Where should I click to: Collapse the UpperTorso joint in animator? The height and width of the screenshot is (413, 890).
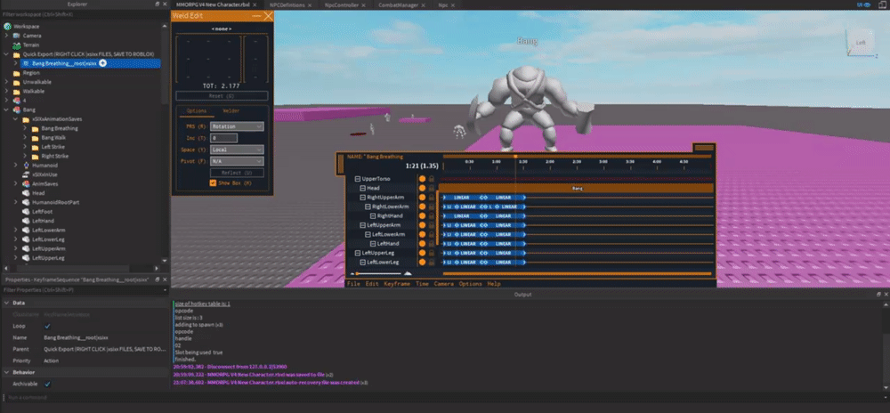358,179
